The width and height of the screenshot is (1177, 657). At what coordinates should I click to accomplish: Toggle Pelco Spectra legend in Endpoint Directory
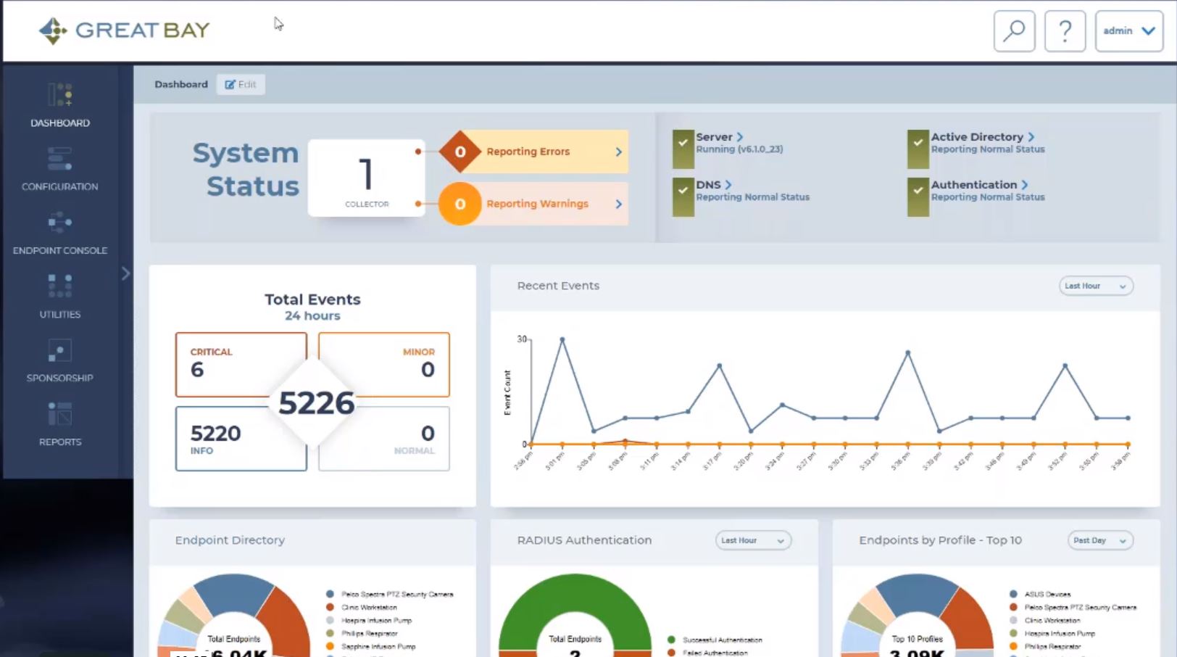390,594
